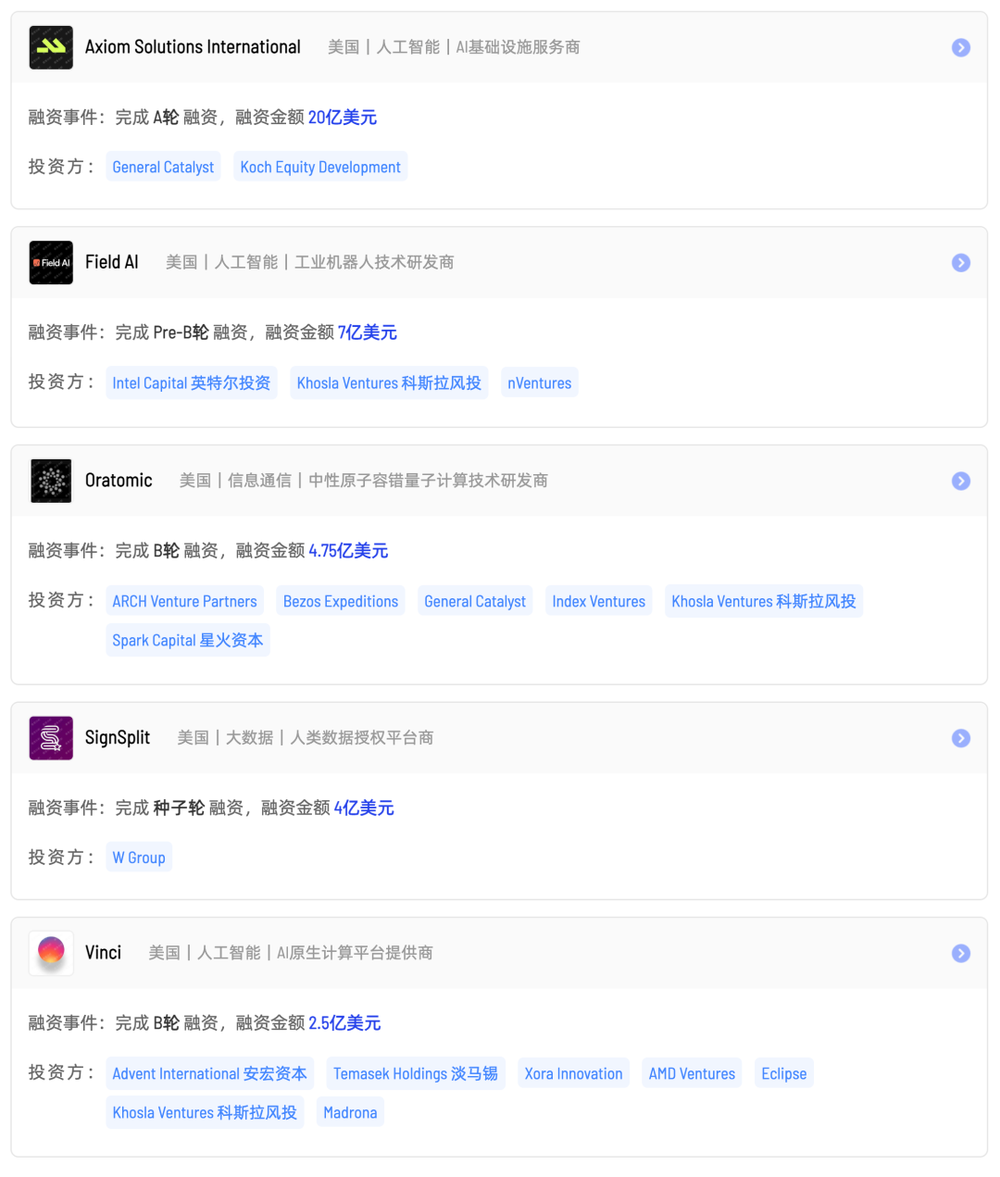Open Oratomic details arrow

point(961,481)
